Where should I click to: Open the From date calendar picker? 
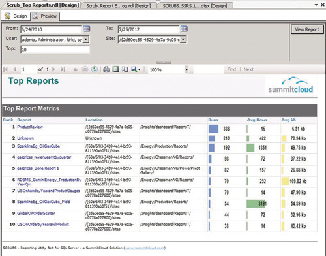(87, 29)
